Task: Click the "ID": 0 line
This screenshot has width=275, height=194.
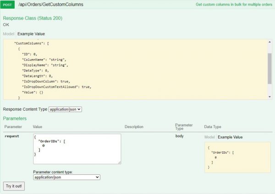Action: pyautogui.click(x=29, y=54)
